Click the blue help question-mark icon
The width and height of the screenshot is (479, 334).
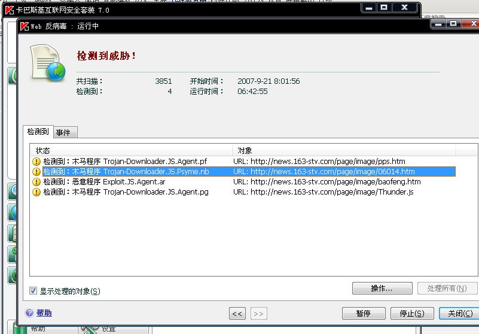point(30,312)
